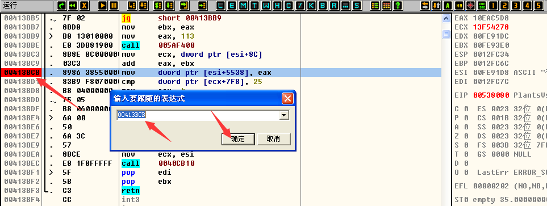Image resolution: width=547 pixels, height=206 pixels.
Task: Click the Pause execution icon
Action: click(114, 5)
